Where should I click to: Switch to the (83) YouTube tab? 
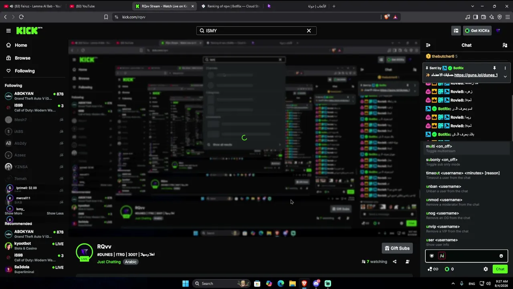coord(98,6)
